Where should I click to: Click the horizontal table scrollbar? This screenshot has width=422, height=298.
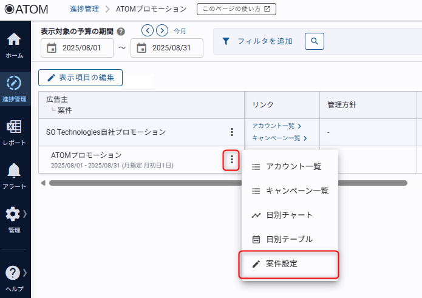click(x=140, y=182)
